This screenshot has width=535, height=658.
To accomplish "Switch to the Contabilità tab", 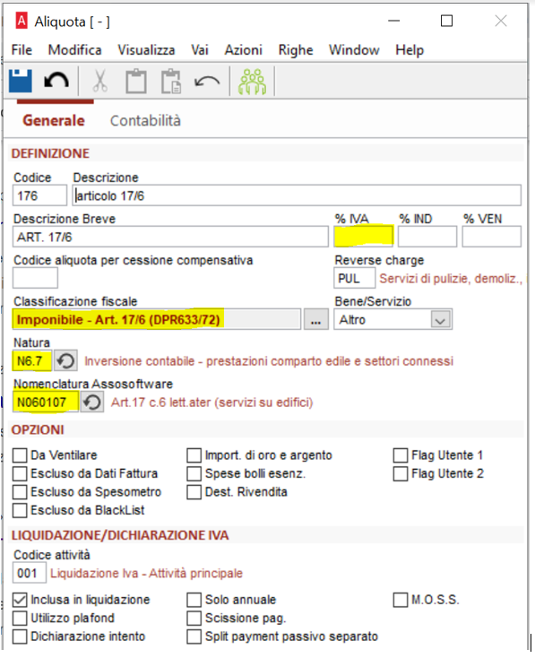I will [145, 121].
